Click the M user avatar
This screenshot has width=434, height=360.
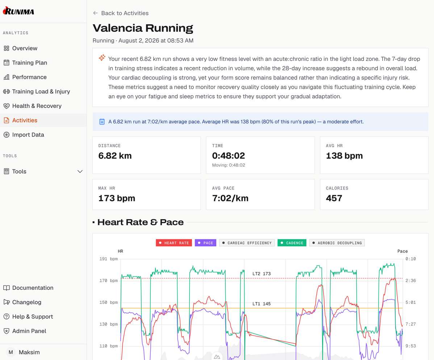[11, 352]
